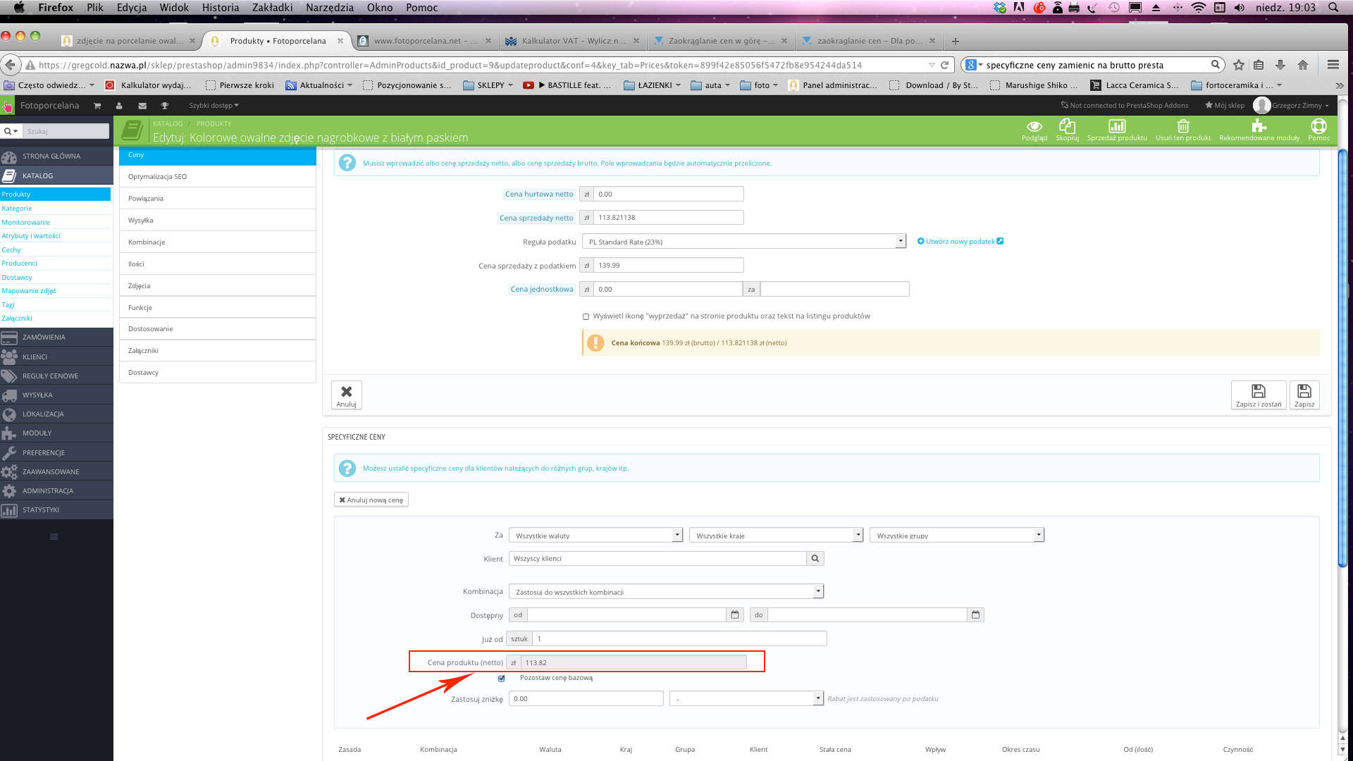Click the Cena hurtowa netto field
Image resolution: width=1353 pixels, height=761 pixels.
668,194
